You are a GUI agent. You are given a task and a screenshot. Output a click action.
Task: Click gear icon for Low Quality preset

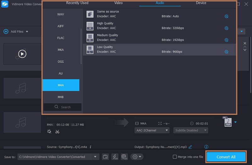pyautogui.click(x=226, y=52)
